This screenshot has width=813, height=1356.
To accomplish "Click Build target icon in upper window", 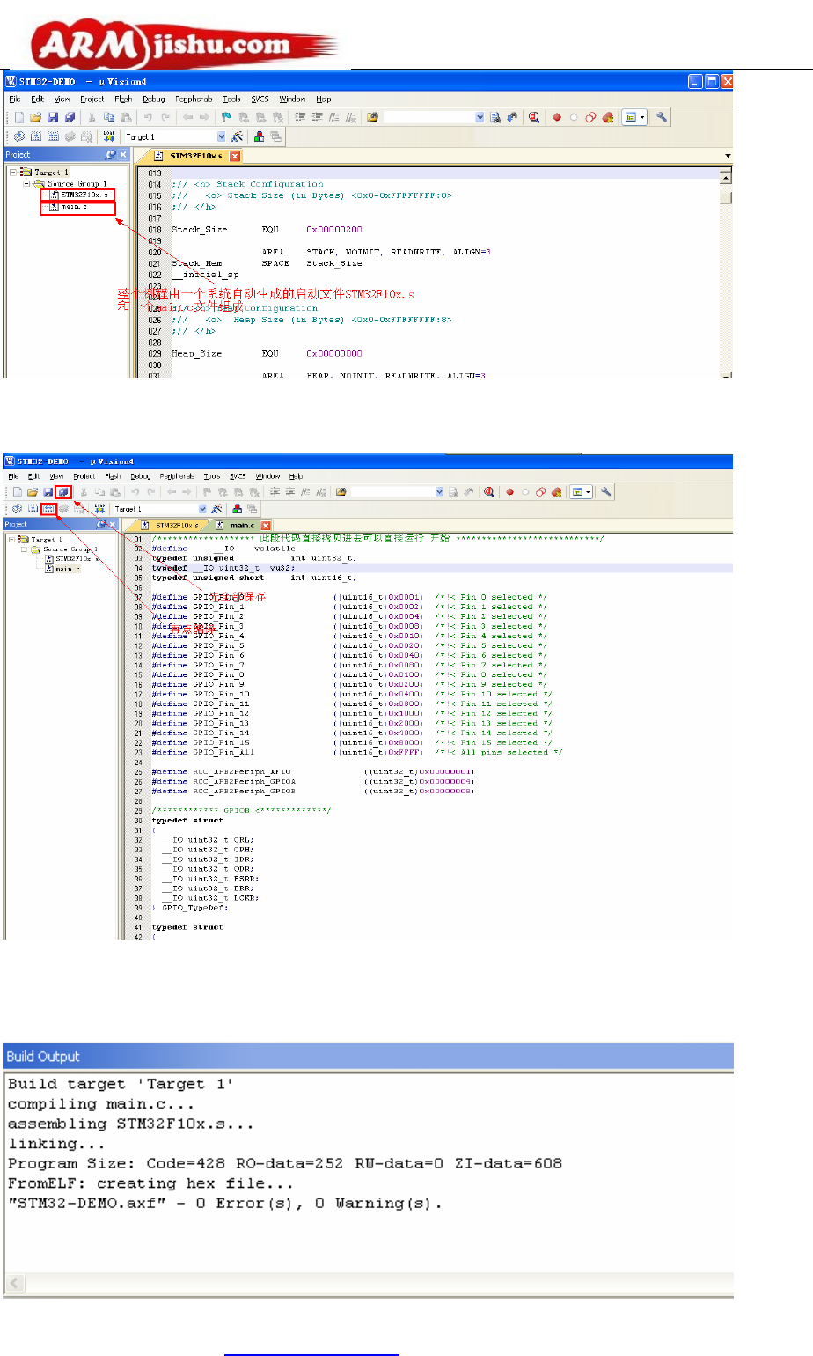I will pyautogui.click(x=35, y=136).
